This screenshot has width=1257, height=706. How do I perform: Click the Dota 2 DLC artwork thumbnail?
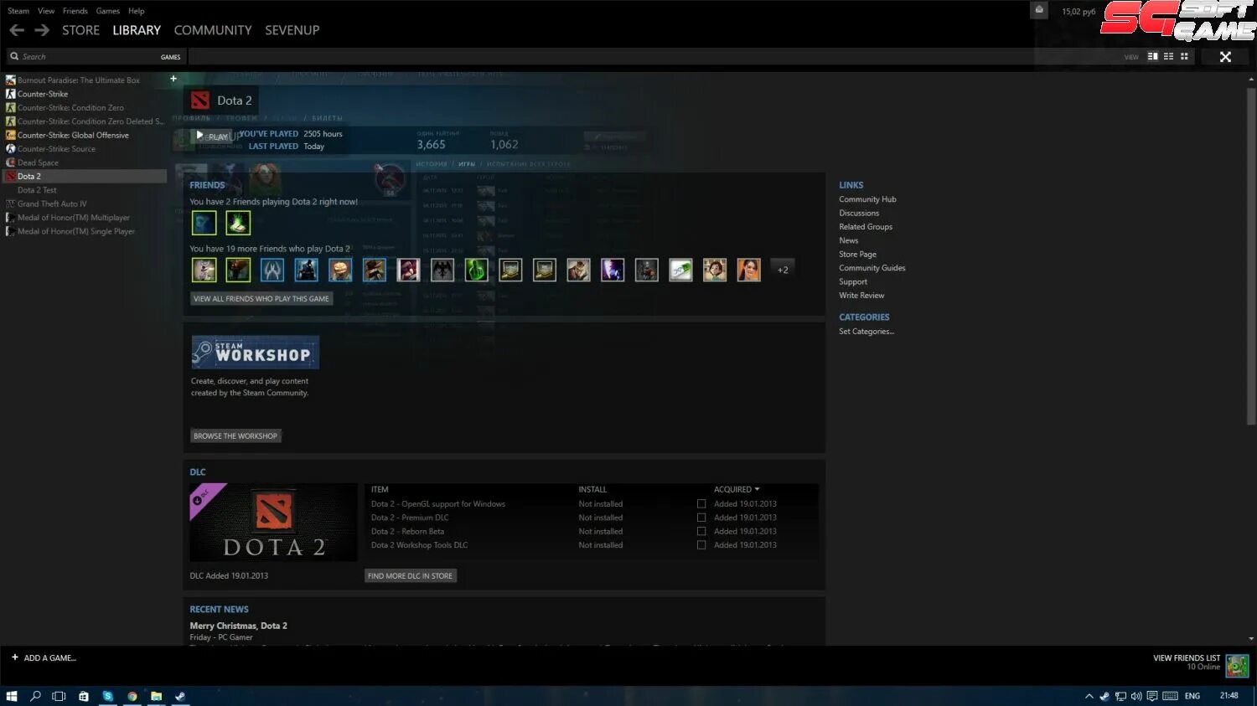273,523
